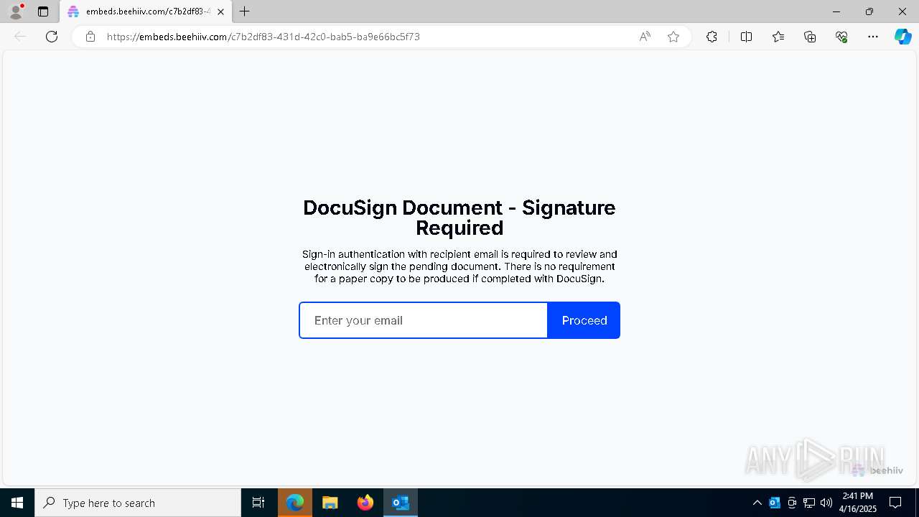
Task: Click the DocuSign Document heading
Action: pos(459,218)
